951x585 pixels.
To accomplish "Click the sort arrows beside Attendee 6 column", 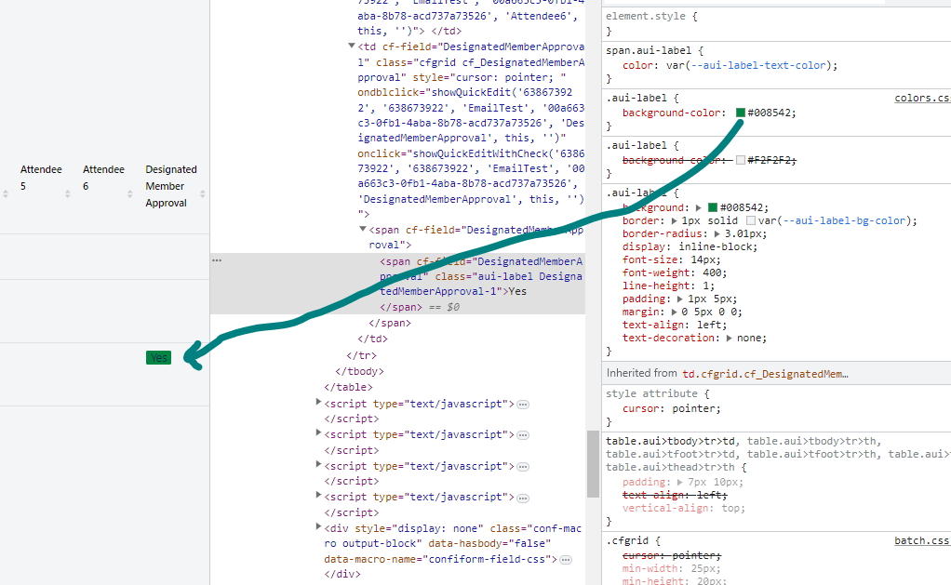I will click(x=130, y=193).
